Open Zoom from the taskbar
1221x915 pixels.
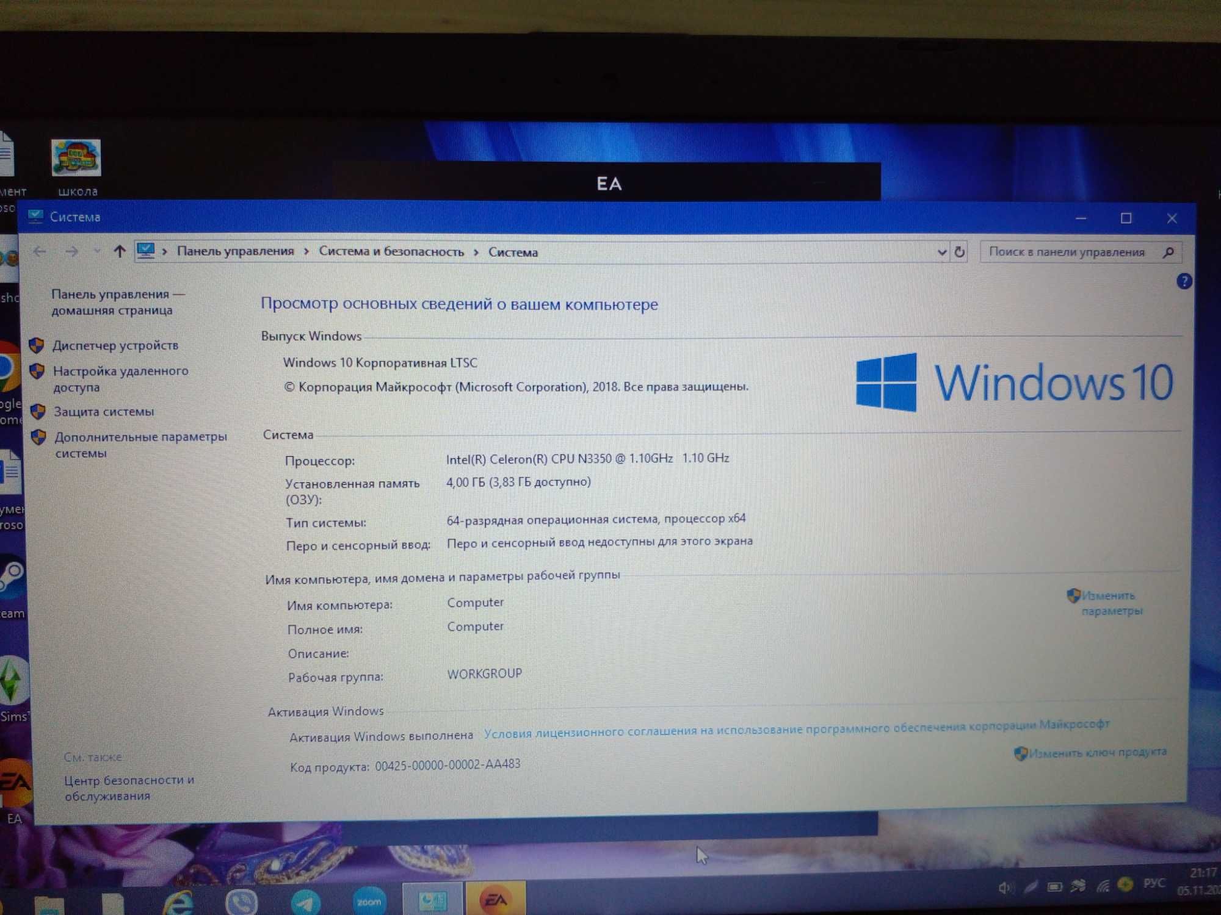point(369,901)
